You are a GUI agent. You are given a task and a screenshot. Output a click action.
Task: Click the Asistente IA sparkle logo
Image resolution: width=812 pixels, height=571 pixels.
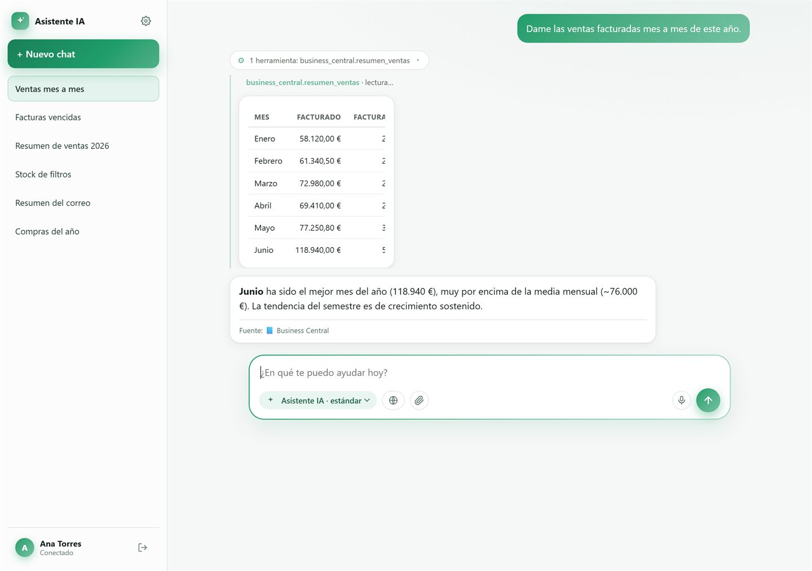(20, 21)
